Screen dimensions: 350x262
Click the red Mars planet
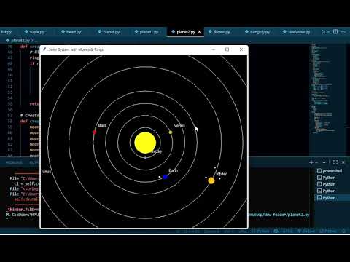click(95, 132)
